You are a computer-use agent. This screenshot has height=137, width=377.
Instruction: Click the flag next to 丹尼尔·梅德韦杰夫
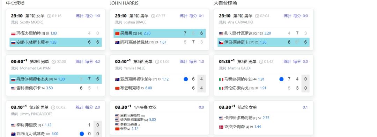coord(13,79)
